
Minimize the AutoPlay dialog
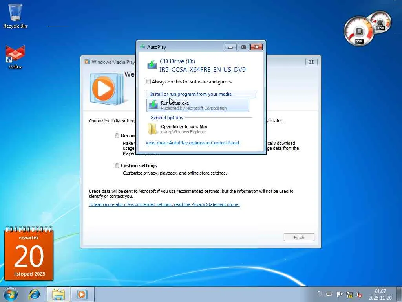pos(230,47)
